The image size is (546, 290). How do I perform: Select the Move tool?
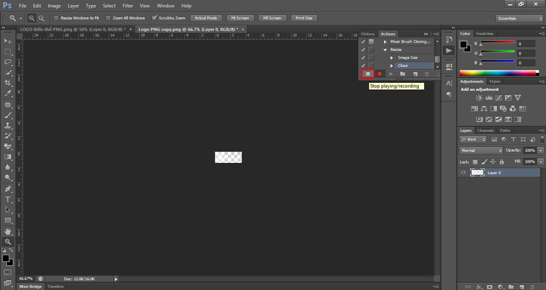(x=7, y=41)
